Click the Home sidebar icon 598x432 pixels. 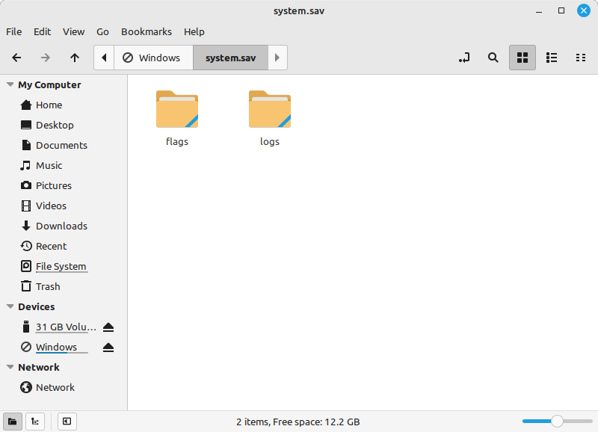[26, 105]
